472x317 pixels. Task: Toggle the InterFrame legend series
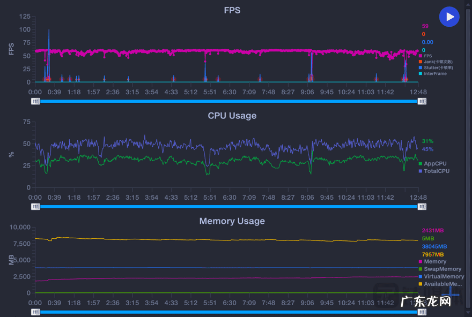[x=432, y=73]
